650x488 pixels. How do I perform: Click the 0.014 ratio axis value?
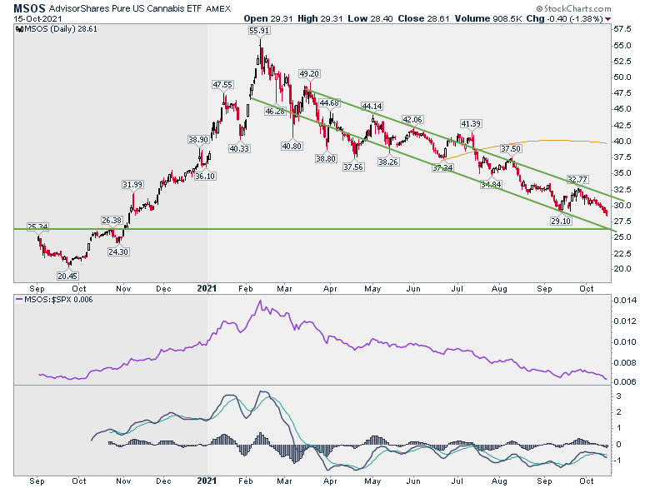click(x=625, y=301)
